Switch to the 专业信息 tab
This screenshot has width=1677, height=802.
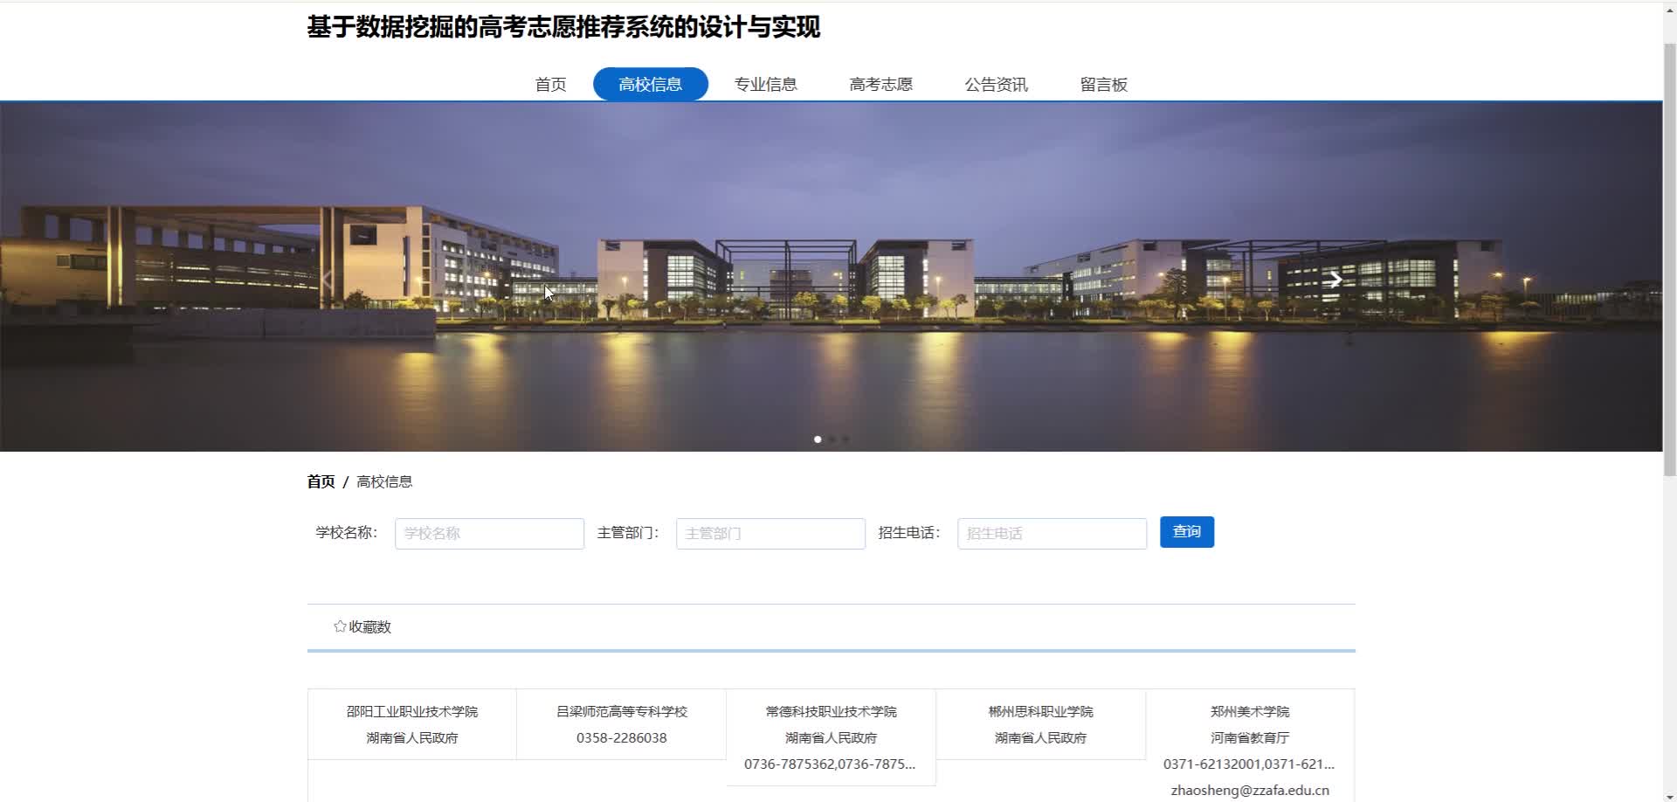tap(765, 84)
